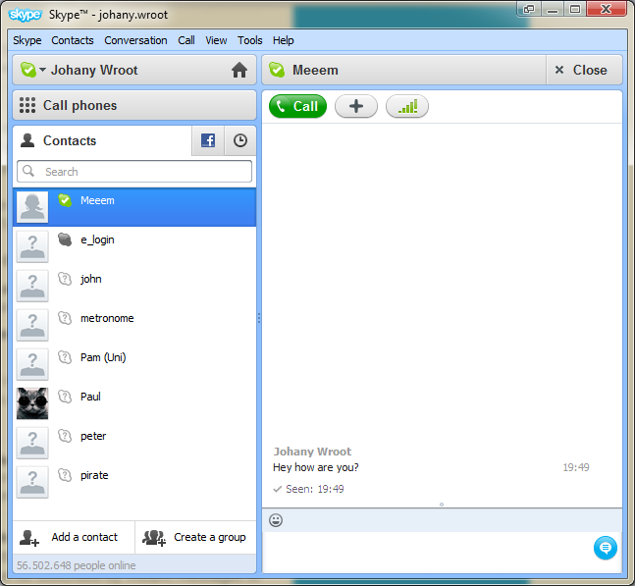
Task: Click the online status icon beside Meeem in list
Action: pyautogui.click(x=65, y=200)
